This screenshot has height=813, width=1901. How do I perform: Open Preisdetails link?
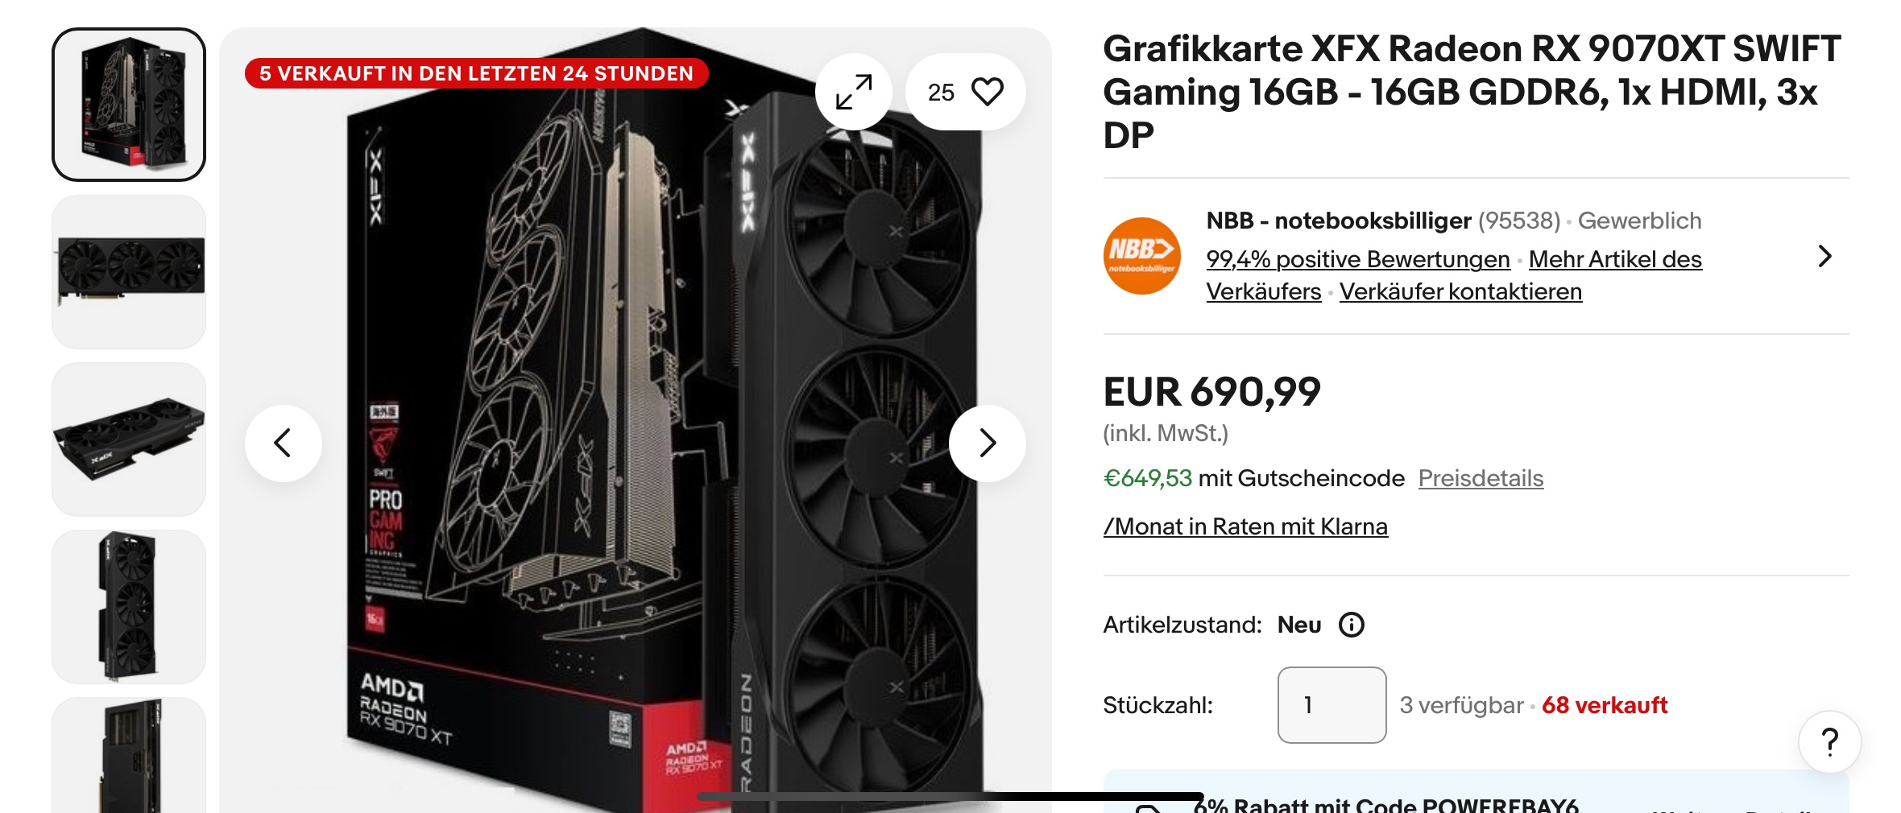pos(1481,478)
